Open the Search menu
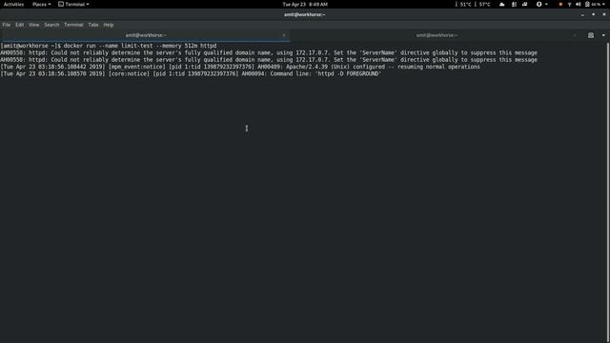Viewport: 610px width, 343px height. (51, 25)
